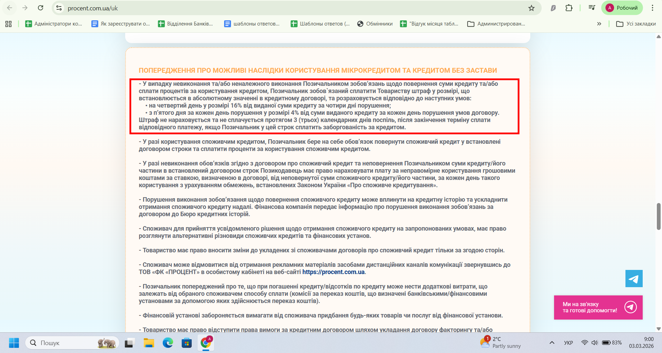Click the battery icon showing 83%
The height and width of the screenshot is (353, 662).
point(612,343)
